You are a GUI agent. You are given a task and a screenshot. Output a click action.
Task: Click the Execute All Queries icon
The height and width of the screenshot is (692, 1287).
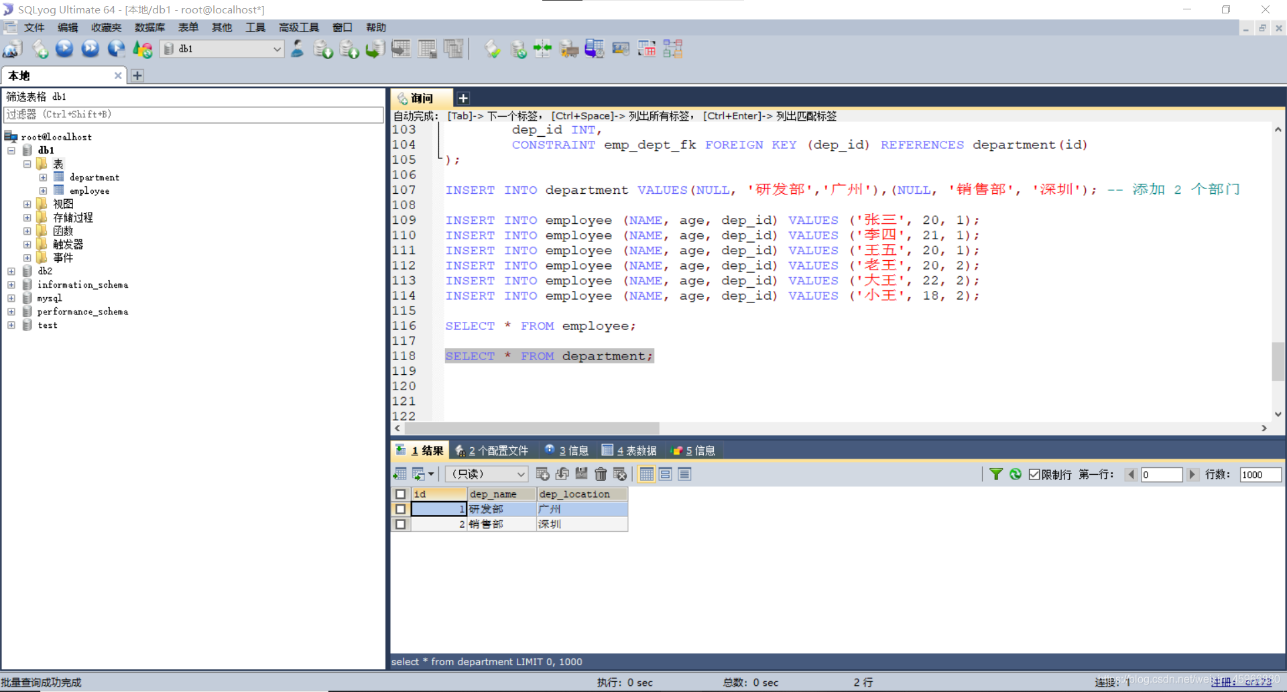[90, 49]
